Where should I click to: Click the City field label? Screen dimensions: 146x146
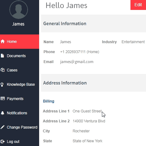(x=46, y=131)
